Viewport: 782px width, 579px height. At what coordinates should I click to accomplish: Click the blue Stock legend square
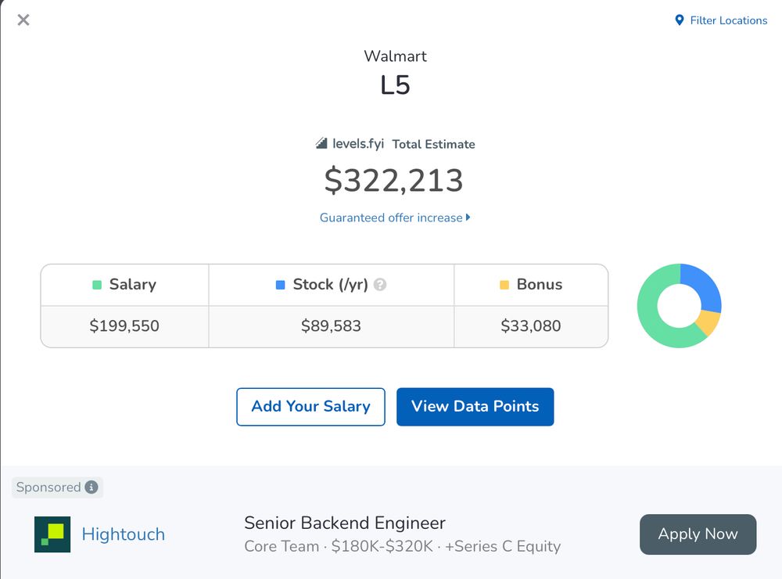[x=280, y=285]
